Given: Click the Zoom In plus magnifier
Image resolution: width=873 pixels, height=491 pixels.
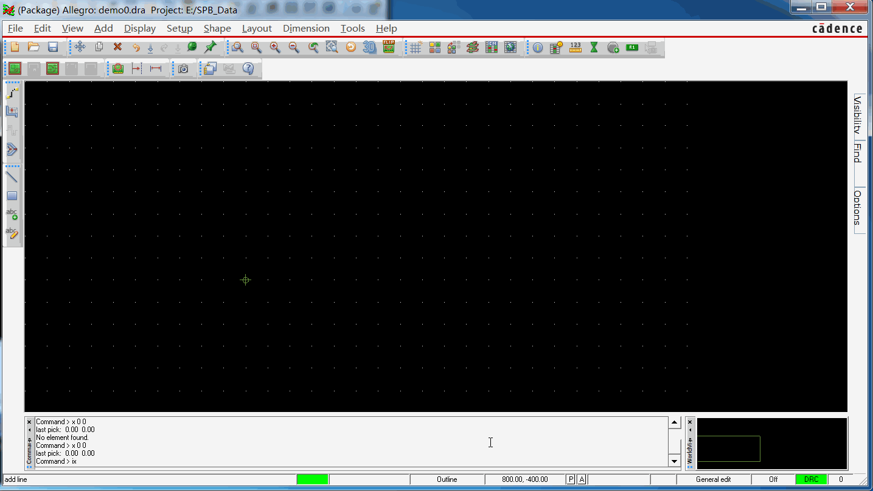Looking at the screenshot, I should coord(275,47).
